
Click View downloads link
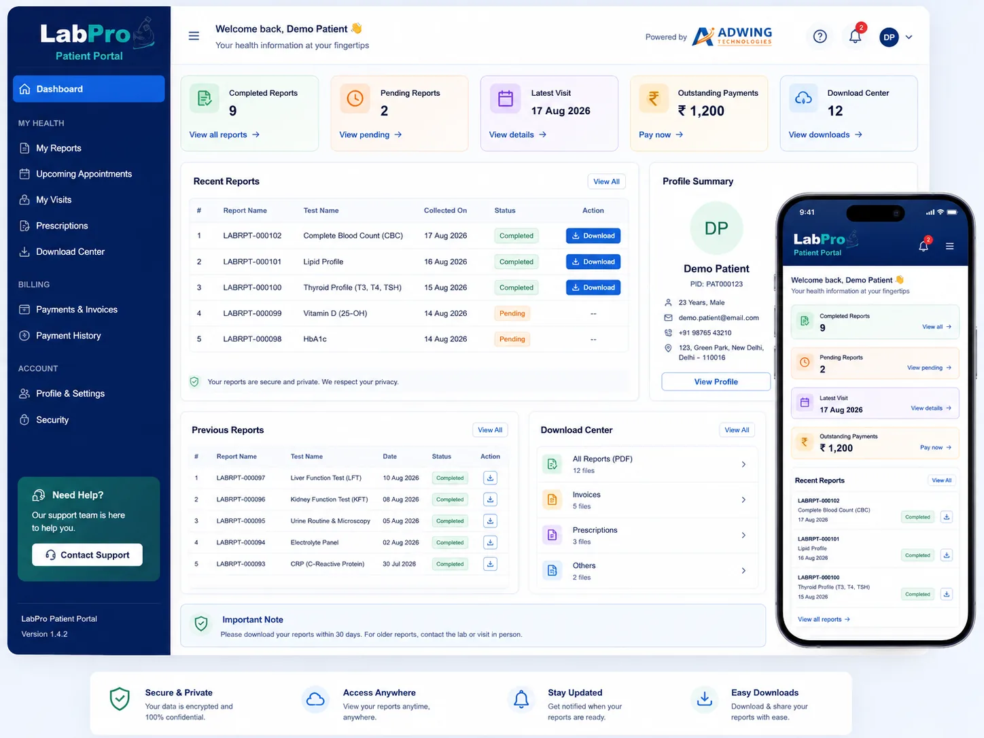[x=825, y=135]
